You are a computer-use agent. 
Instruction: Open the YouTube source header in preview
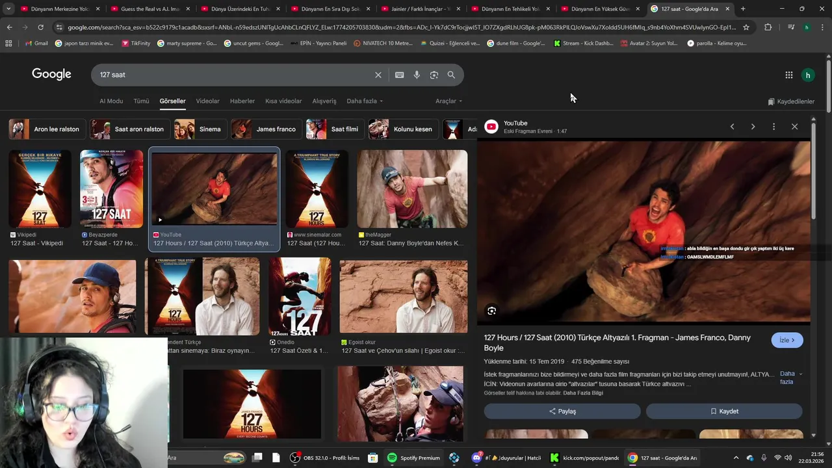(x=526, y=127)
